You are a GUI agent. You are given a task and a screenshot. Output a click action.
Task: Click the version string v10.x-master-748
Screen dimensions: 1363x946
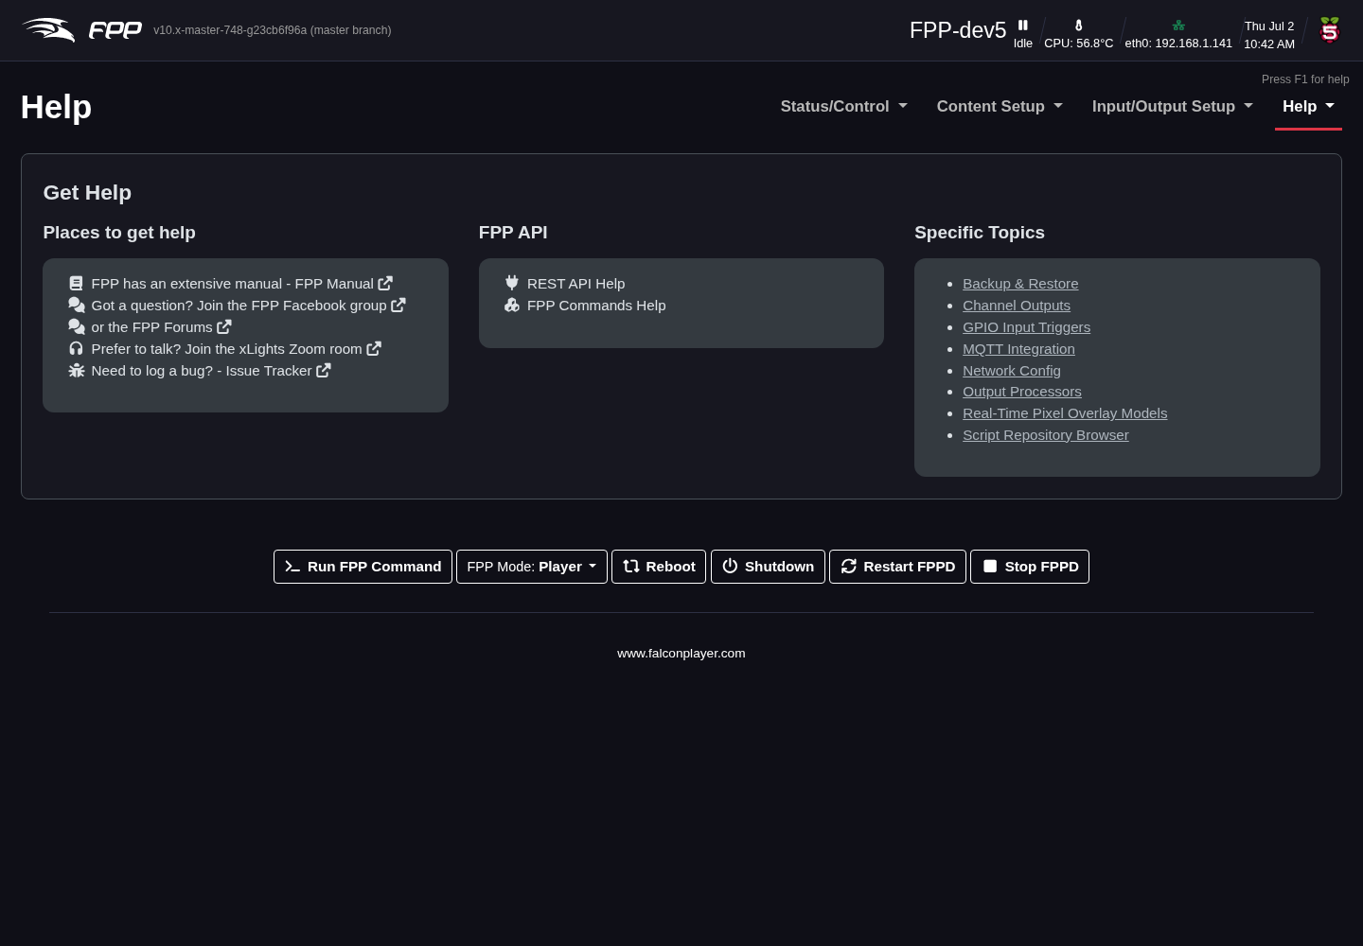(273, 30)
